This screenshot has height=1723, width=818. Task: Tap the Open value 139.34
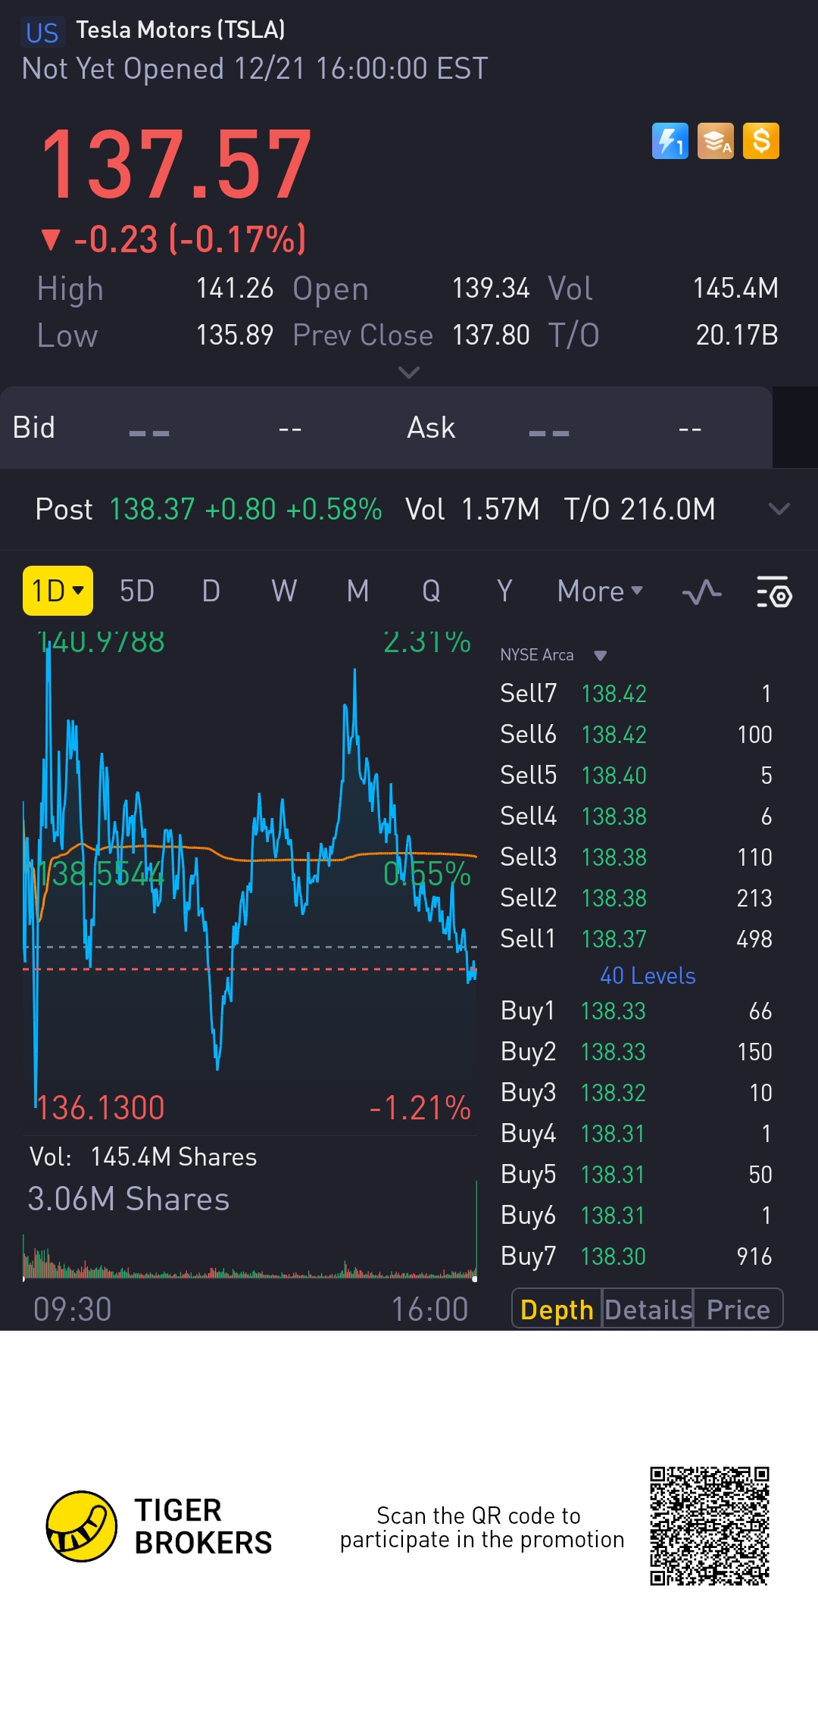(491, 289)
